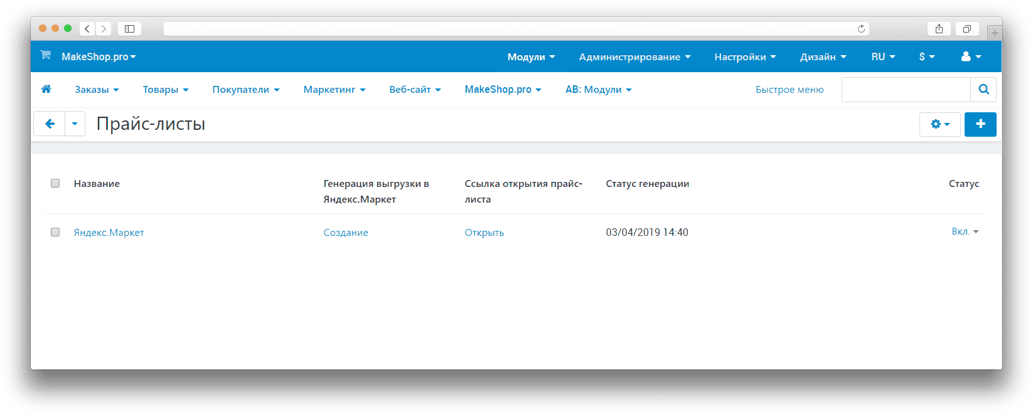Open the Настройки menu

tap(745, 56)
